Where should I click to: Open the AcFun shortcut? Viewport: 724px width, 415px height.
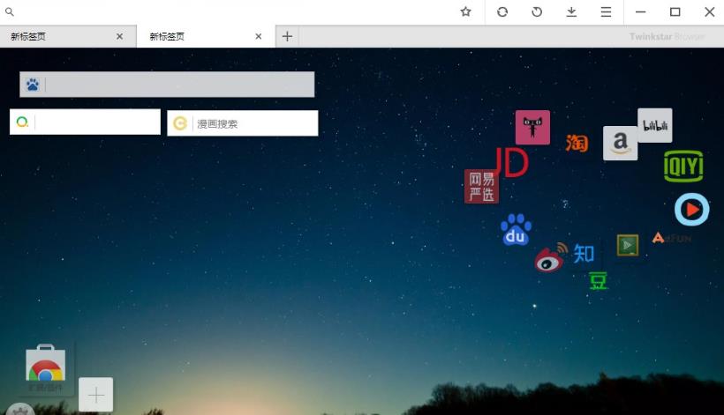[672, 239]
